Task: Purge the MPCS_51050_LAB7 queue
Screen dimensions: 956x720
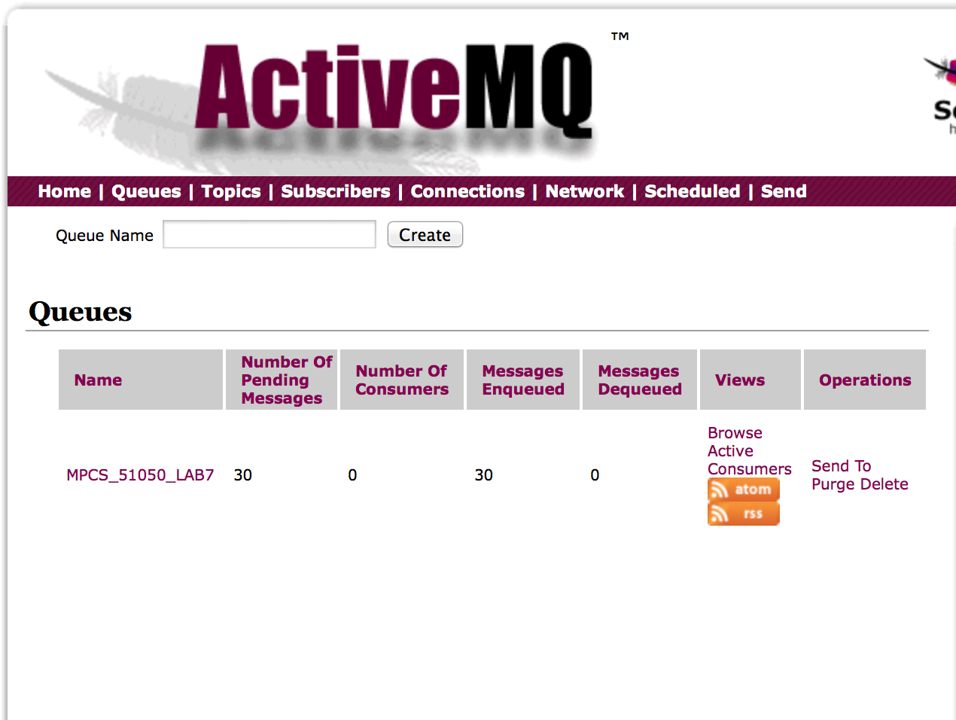Action: coord(833,484)
